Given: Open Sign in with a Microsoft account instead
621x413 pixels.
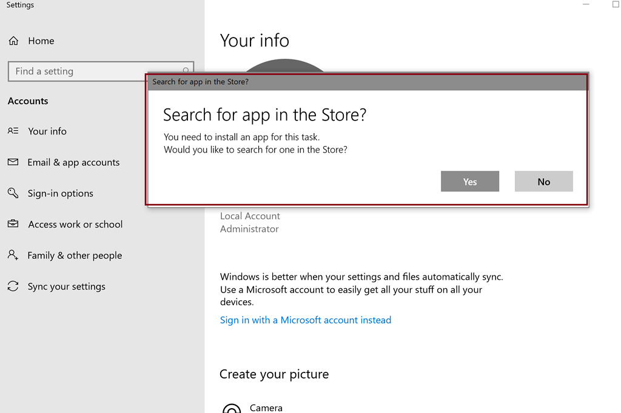Looking at the screenshot, I should 306,320.
